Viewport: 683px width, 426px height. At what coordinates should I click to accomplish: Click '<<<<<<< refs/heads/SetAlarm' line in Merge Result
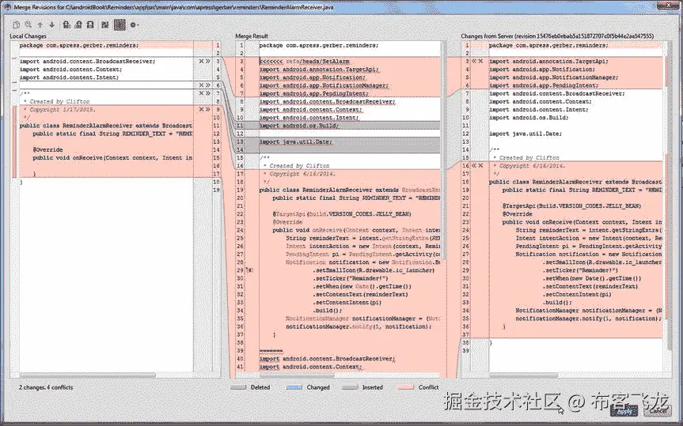tap(305, 62)
